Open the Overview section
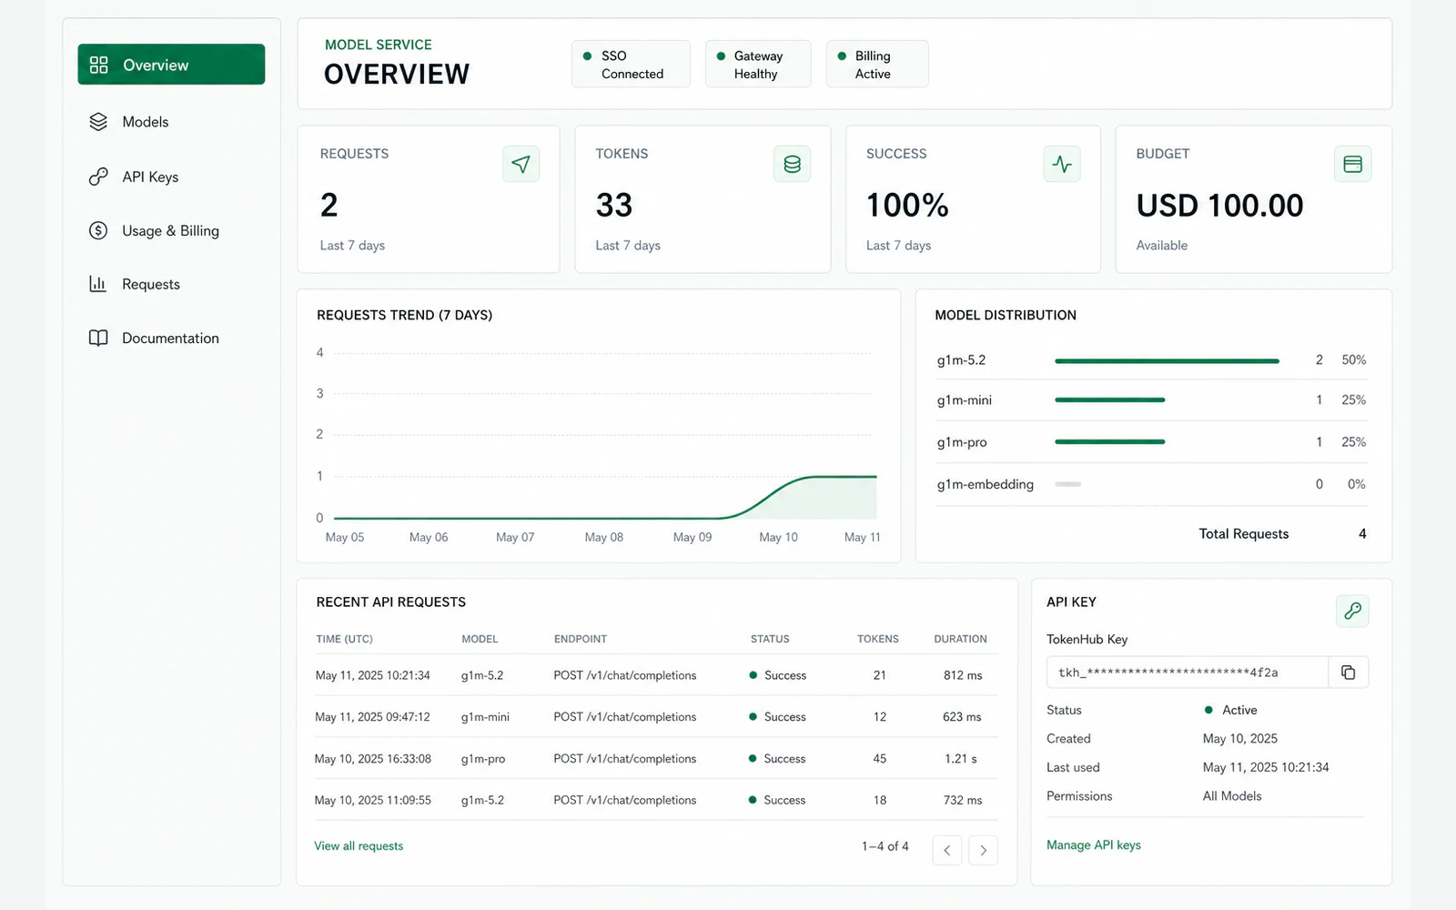 point(171,65)
